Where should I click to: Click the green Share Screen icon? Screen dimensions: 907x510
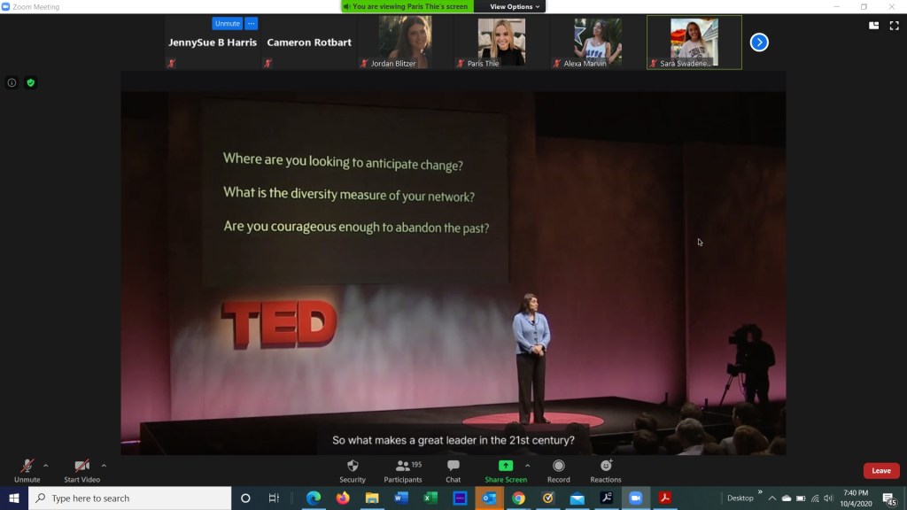506,466
